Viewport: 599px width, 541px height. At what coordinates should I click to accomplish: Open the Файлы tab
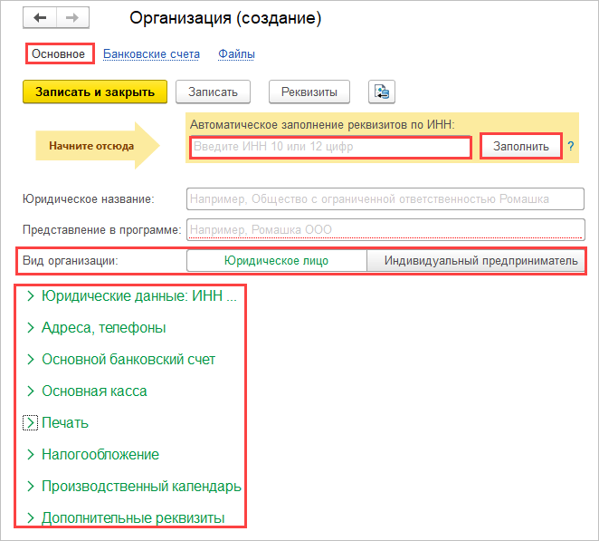[x=236, y=54]
